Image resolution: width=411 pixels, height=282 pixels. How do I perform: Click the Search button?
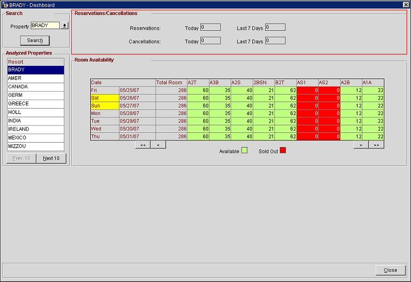tap(35, 41)
